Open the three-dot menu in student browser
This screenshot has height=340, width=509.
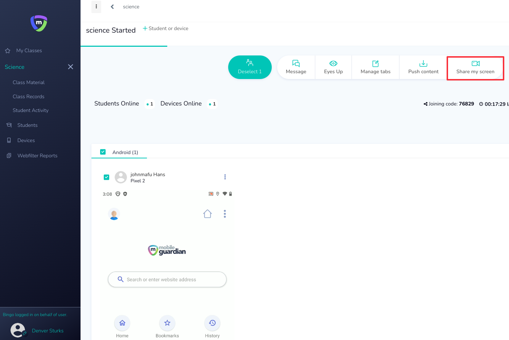pyautogui.click(x=225, y=214)
